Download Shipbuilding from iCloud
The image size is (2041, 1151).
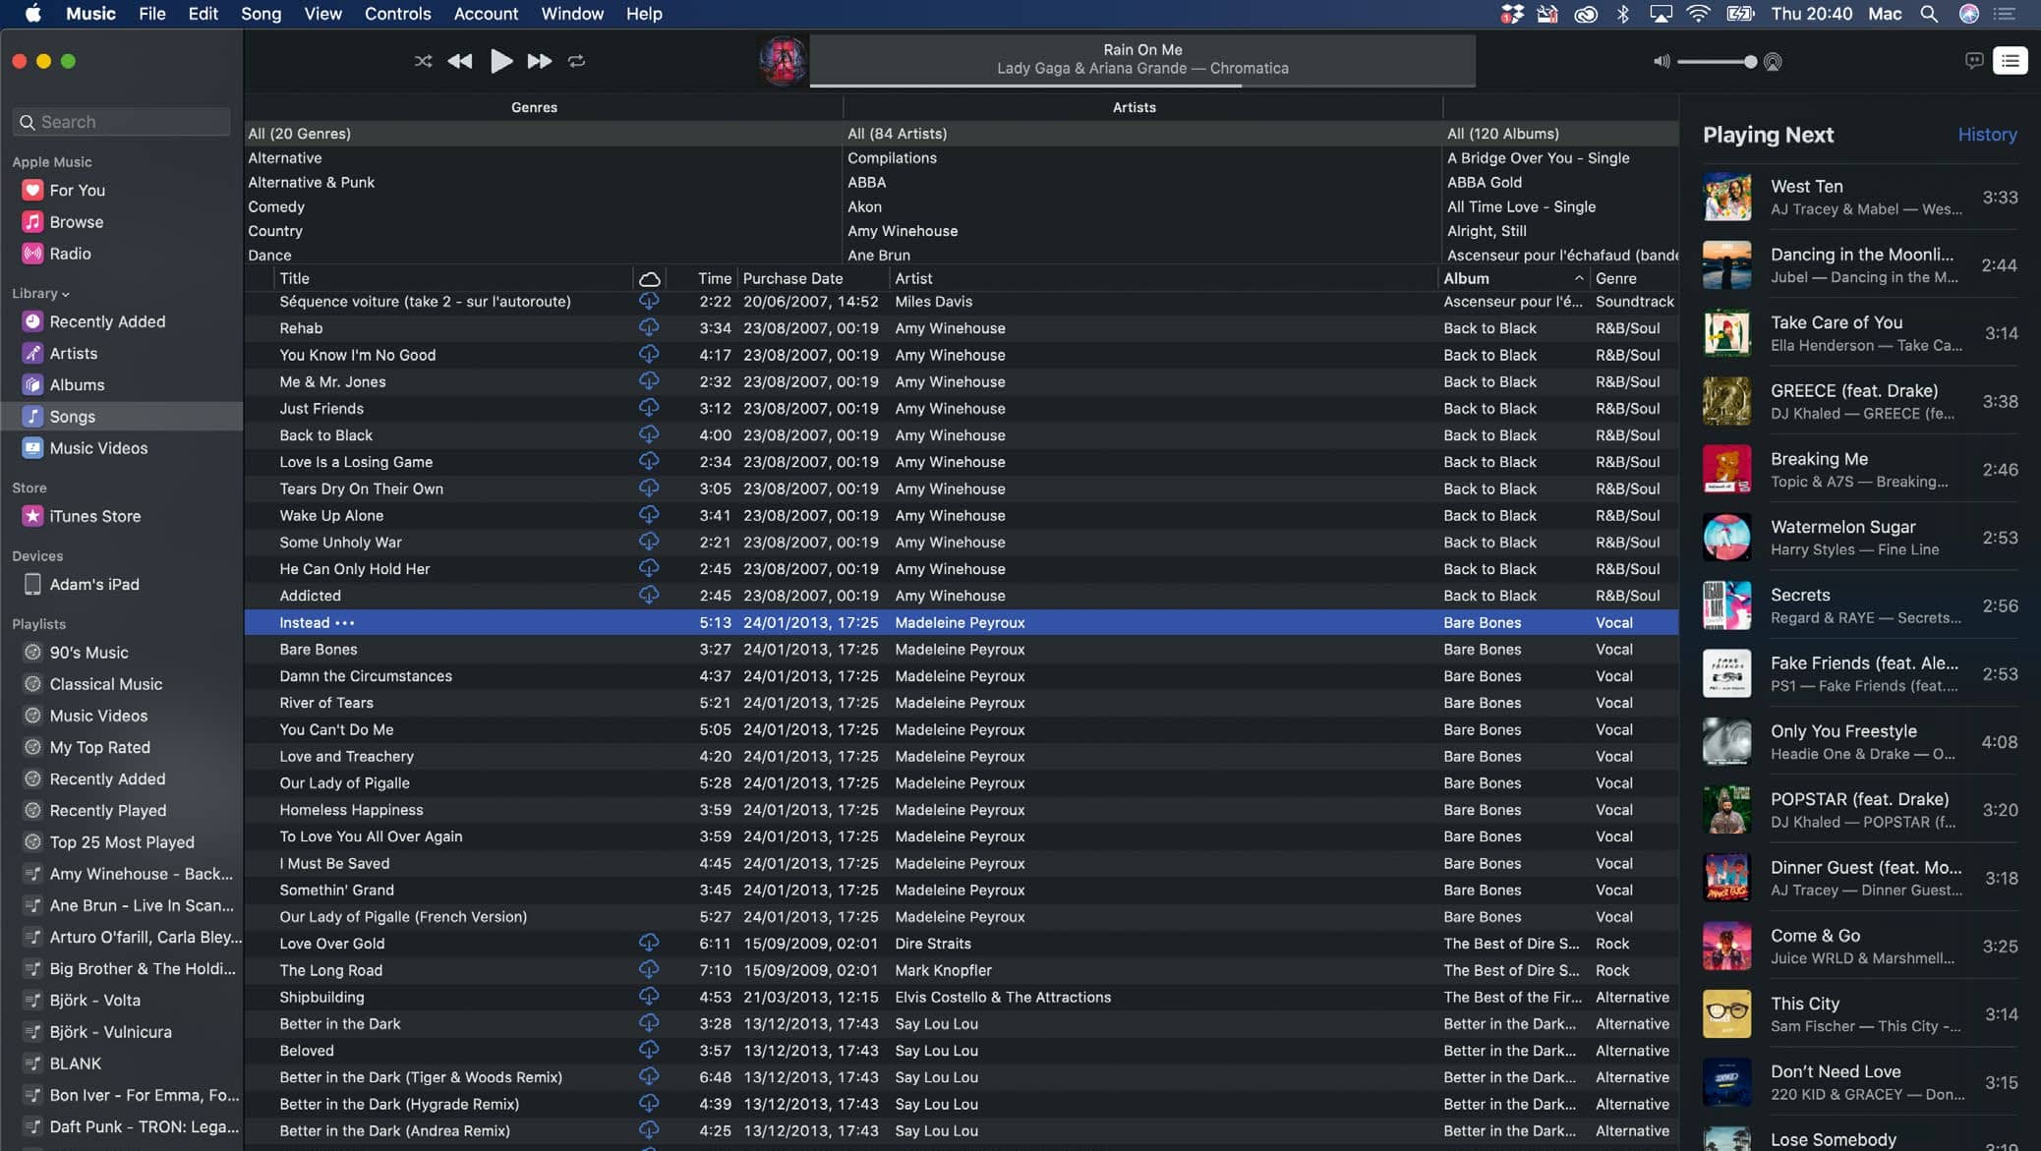click(x=649, y=996)
